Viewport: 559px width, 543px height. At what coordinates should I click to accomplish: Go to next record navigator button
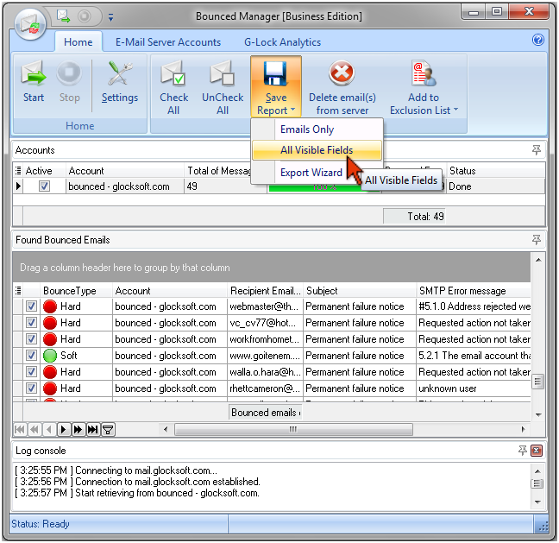[x=64, y=429]
